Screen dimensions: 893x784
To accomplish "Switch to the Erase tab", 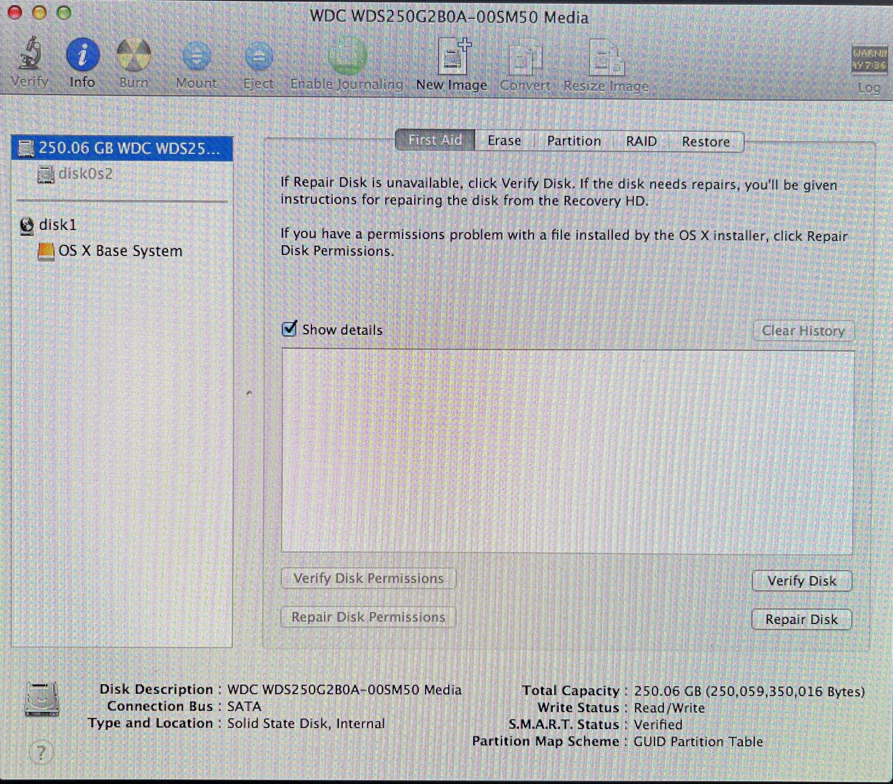I will point(504,141).
